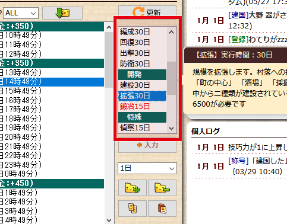Select 建設30日 in command list
Screen dimensions: 287x224
pos(142,85)
